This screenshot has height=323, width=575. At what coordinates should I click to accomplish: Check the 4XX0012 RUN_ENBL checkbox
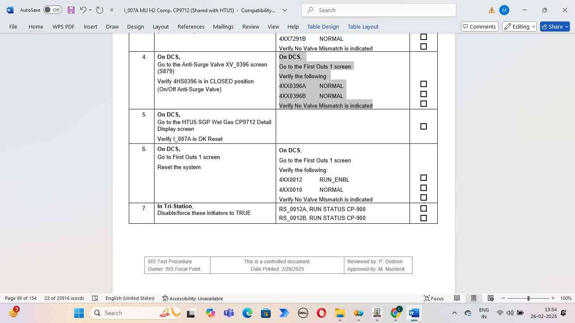[x=423, y=178]
